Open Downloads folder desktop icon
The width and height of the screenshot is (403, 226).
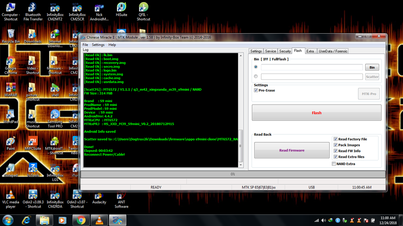(x=33, y=36)
